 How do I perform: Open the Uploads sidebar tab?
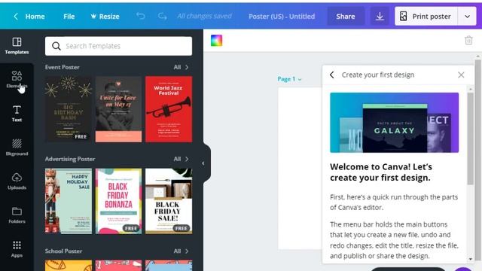click(x=17, y=181)
